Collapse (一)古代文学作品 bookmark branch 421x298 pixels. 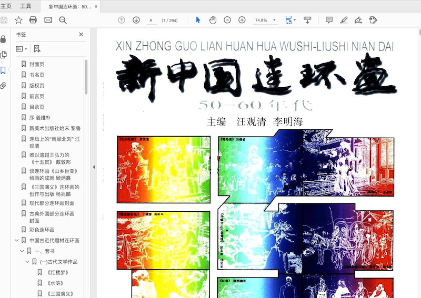click(x=27, y=262)
